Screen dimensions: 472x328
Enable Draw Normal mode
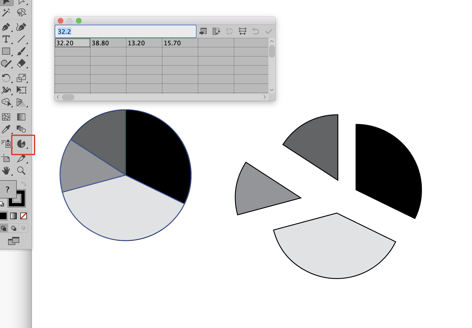4,228
